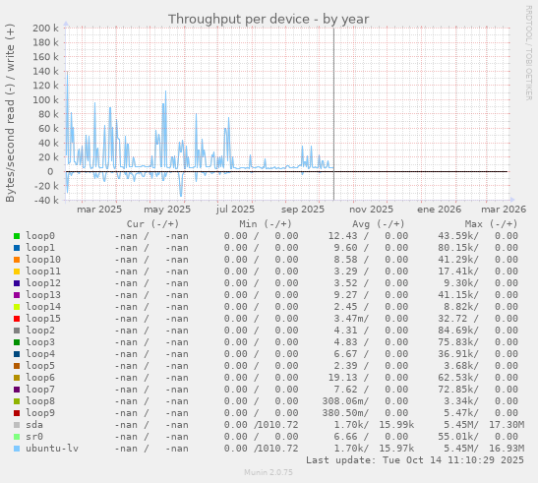The width and height of the screenshot is (538, 483).
Task: Select the loop8 legend label
Action: click(40, 401)
